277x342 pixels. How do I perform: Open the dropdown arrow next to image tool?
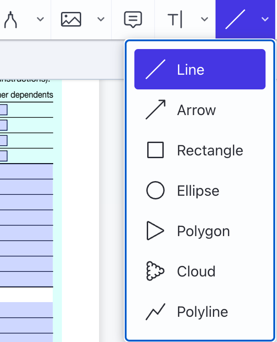point(101,19)
